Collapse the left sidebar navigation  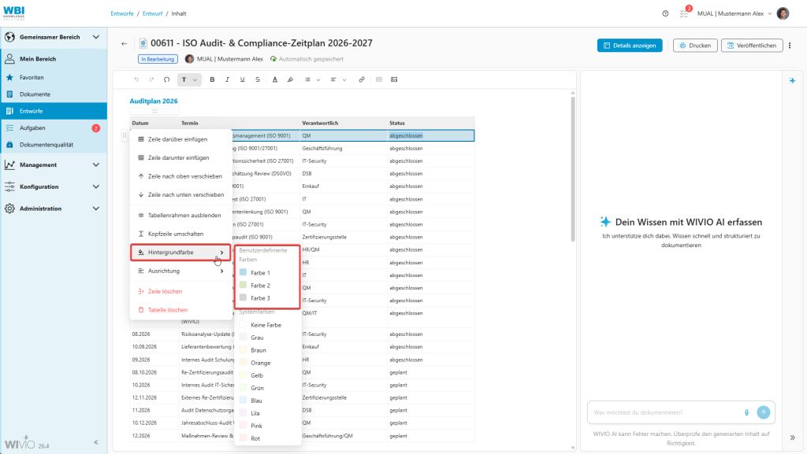[x=95, y=442]
